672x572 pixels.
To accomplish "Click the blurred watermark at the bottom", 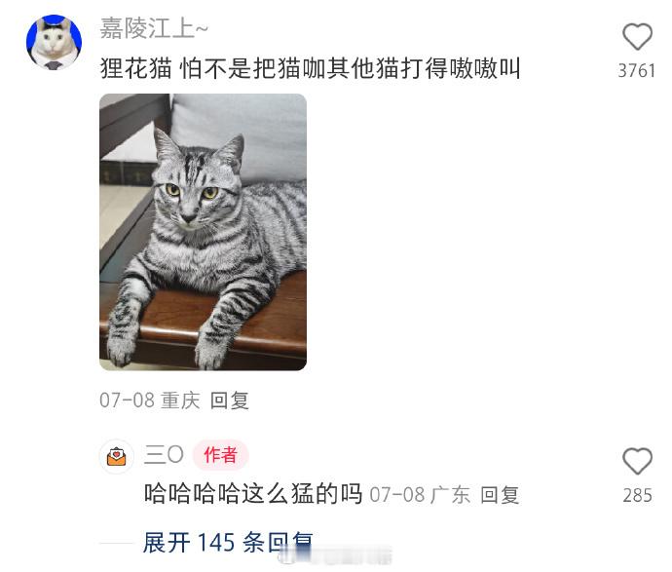I will click(x=335, y=556).
